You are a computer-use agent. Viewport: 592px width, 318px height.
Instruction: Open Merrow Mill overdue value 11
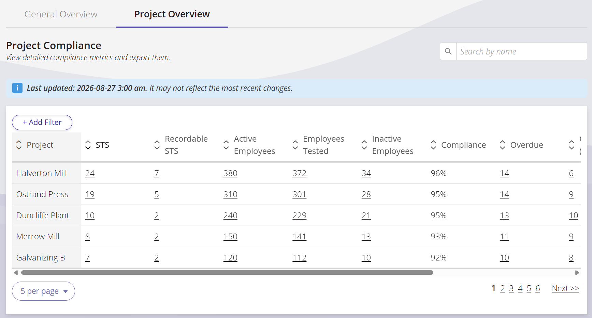[504, 237]
